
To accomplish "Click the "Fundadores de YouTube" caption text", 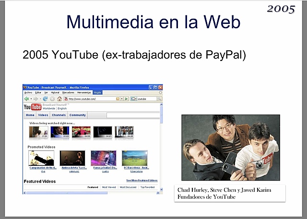I will click(x=206, y=196).
